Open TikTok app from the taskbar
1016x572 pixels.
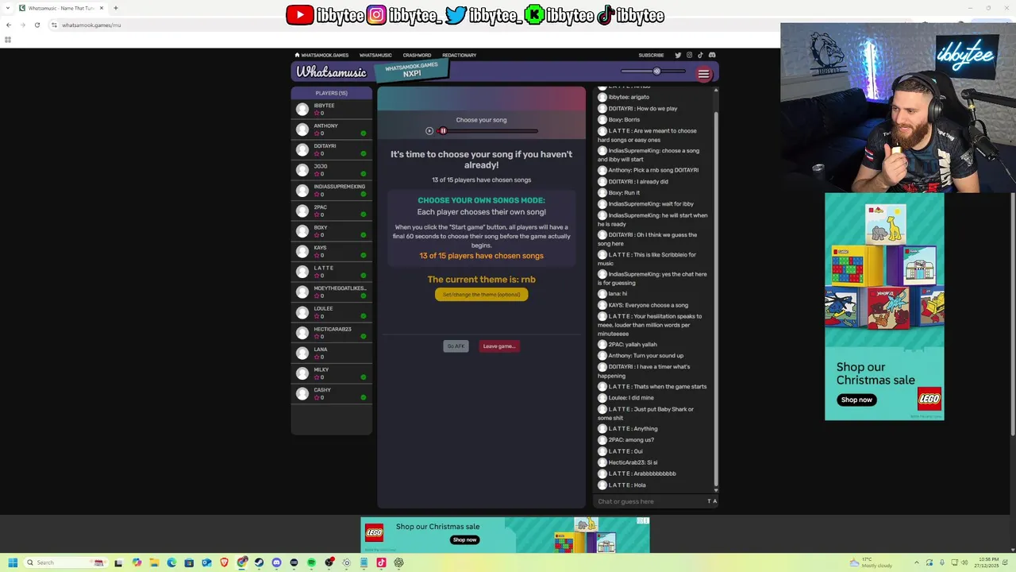381,562
